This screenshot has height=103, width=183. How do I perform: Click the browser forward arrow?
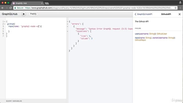coord(7,8)
